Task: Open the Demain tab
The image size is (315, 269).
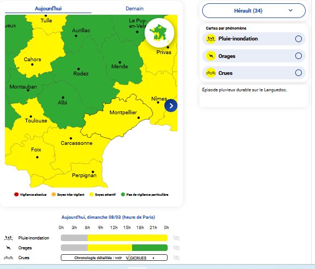Action: point(134,9)
